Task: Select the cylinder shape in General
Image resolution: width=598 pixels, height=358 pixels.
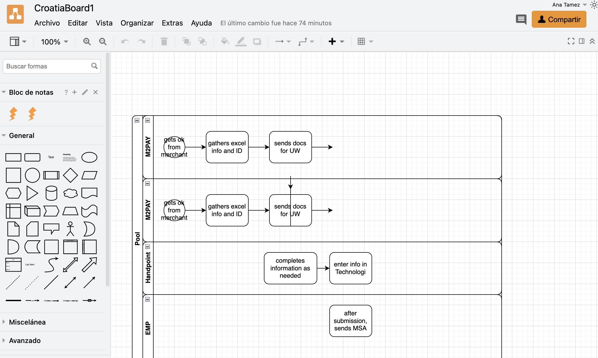Action: 51,193
